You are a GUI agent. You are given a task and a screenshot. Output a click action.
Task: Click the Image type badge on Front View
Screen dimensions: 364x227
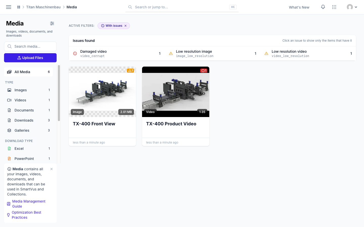click(77, 112)
